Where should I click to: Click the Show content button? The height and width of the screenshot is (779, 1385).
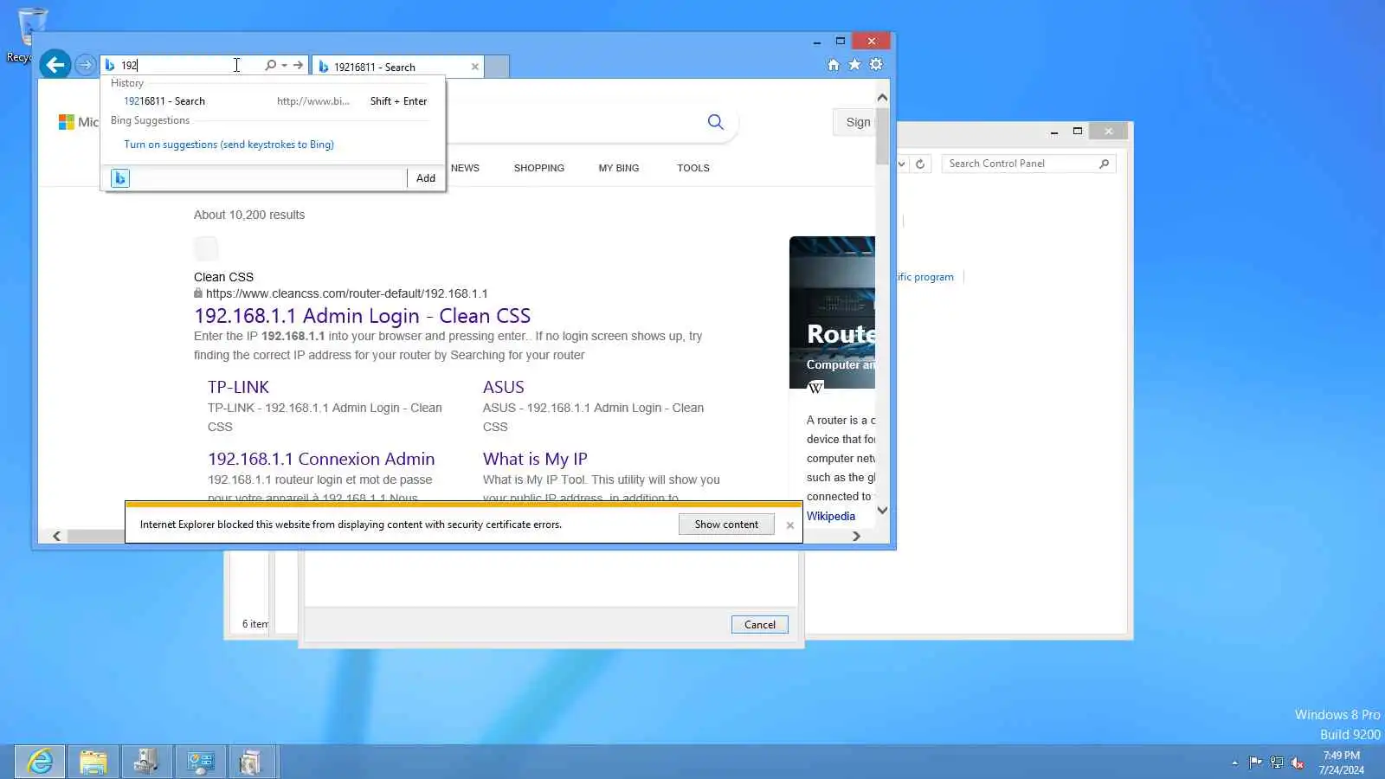tap(726, 525)
